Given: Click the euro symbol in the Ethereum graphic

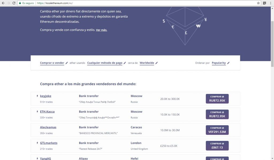Looking at the screenshot, I should tap(173, 27).
